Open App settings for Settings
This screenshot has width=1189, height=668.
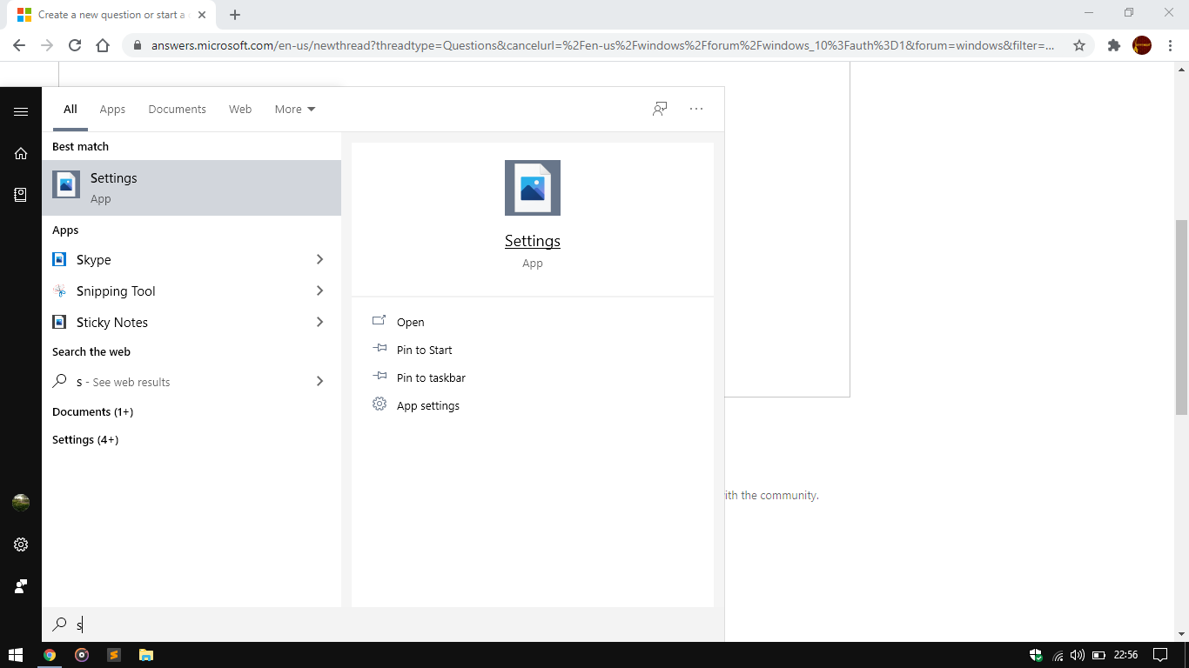428,405
